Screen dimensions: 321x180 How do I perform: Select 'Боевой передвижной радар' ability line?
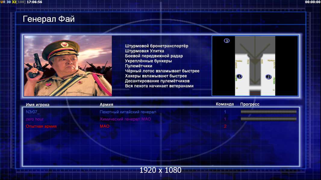(154, 56)
